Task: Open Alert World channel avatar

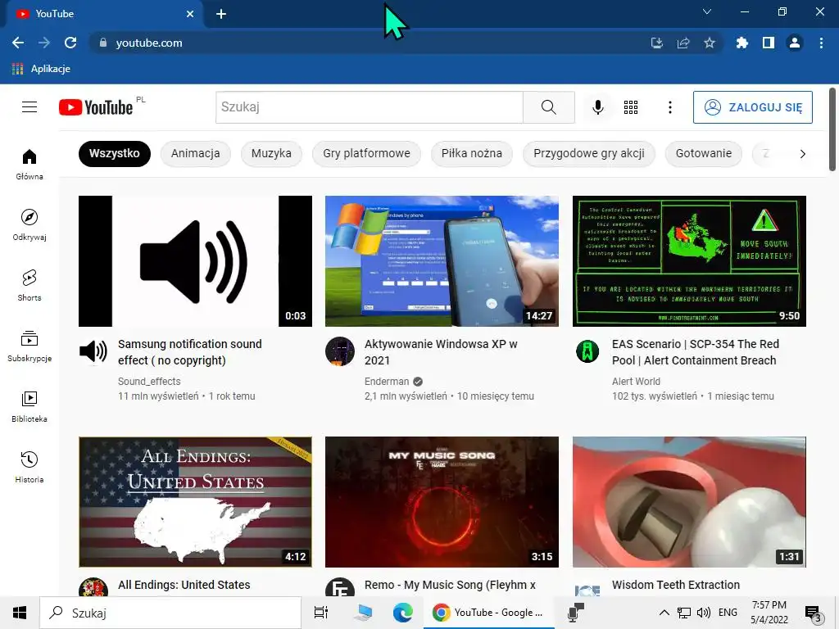Action: point(587,351)
